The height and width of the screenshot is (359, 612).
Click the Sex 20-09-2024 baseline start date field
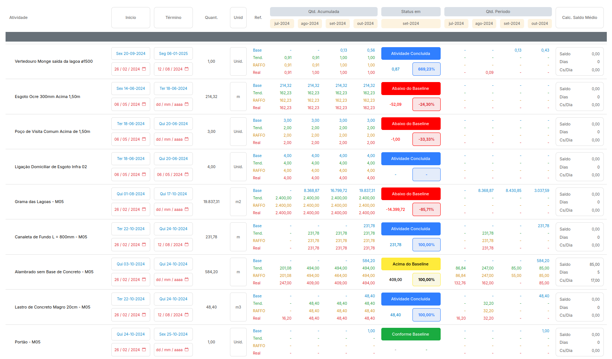[x=131, y=53]
